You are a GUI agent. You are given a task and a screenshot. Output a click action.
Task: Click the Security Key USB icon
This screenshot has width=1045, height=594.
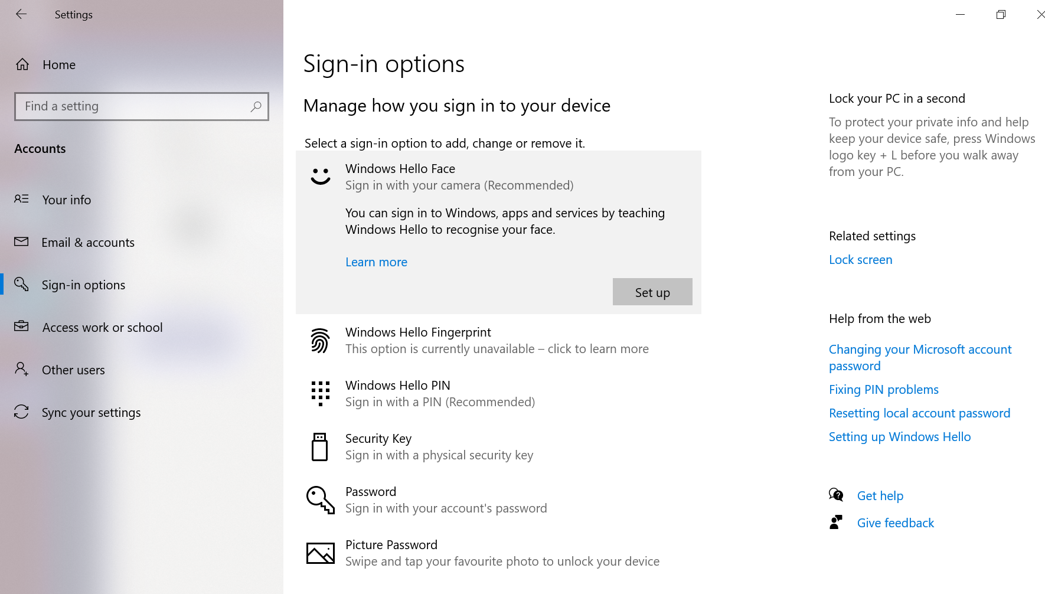[319, 446]
